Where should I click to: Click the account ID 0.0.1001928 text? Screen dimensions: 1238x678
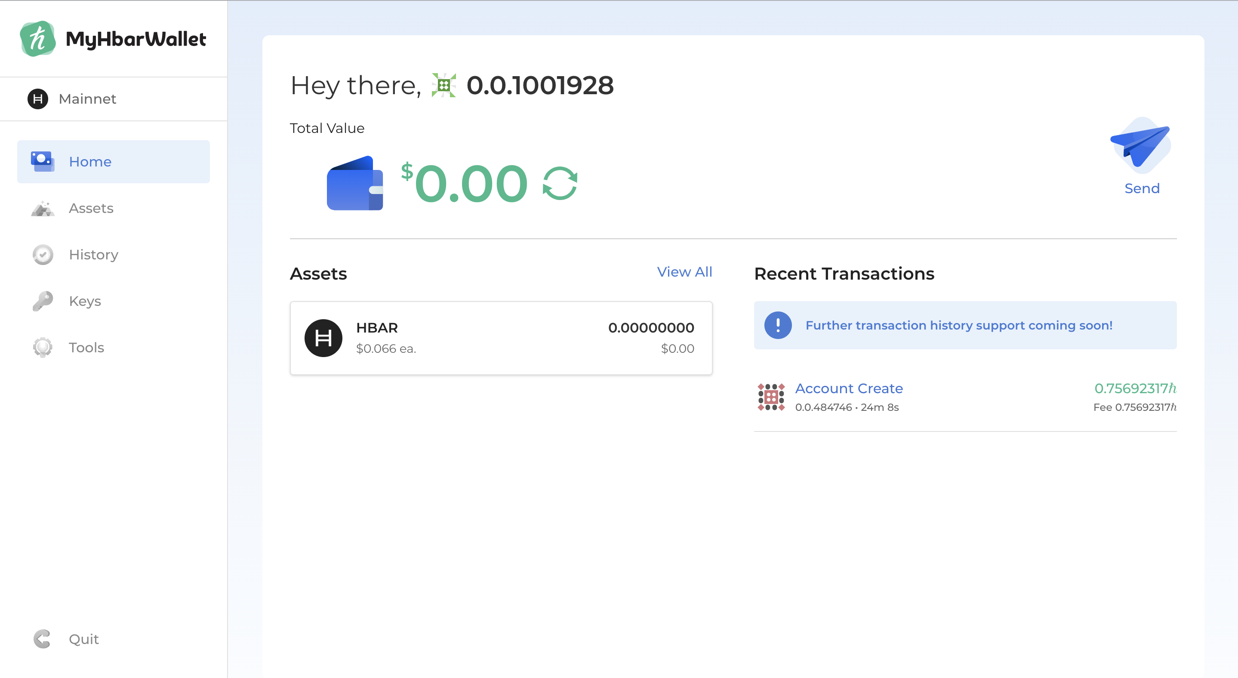pos(540,86)
